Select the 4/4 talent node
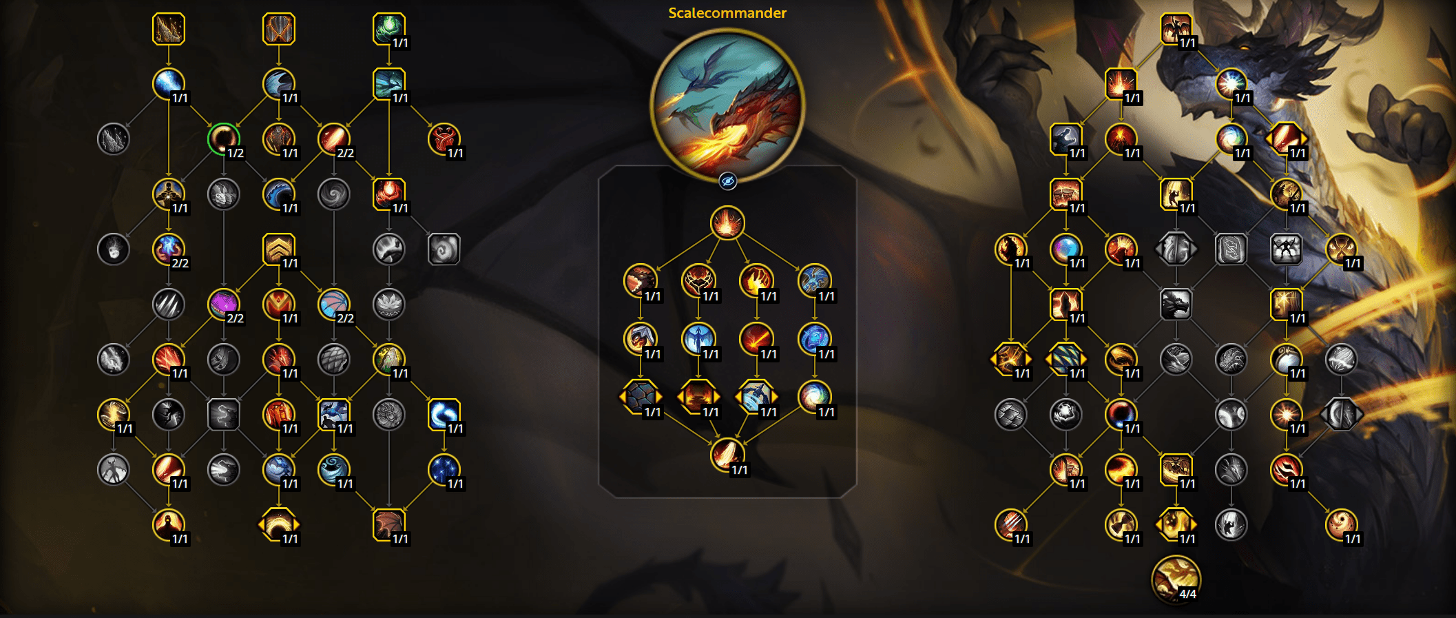Screen dimensions: 1456x618 (x=1176, y=580)
